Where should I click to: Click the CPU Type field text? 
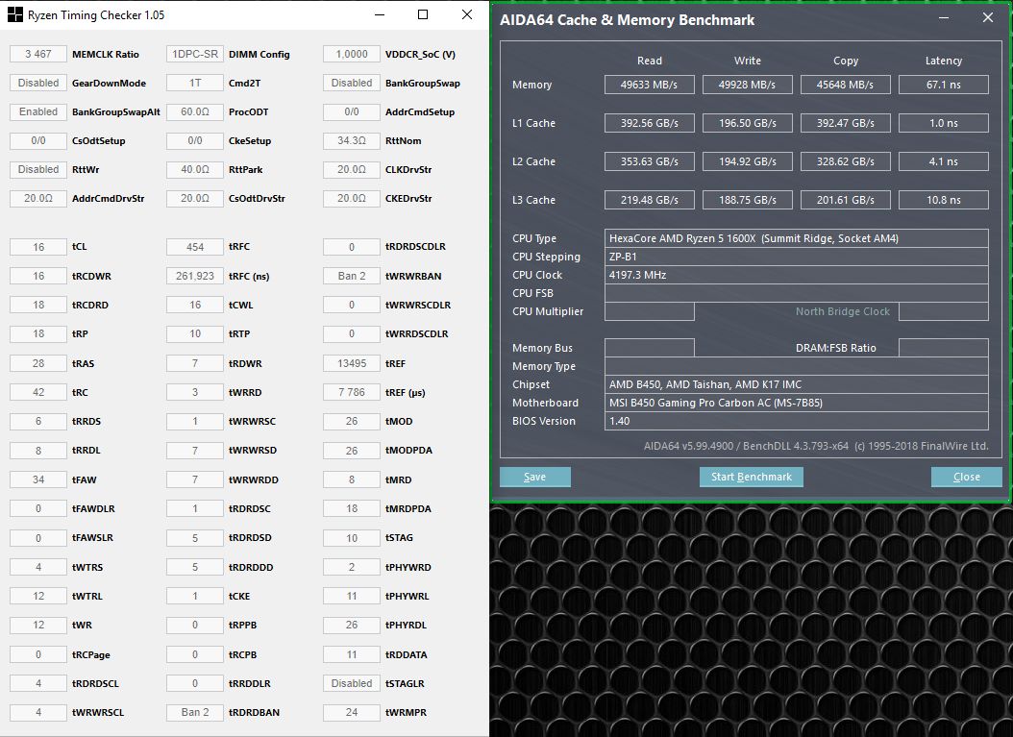[797, 238]
